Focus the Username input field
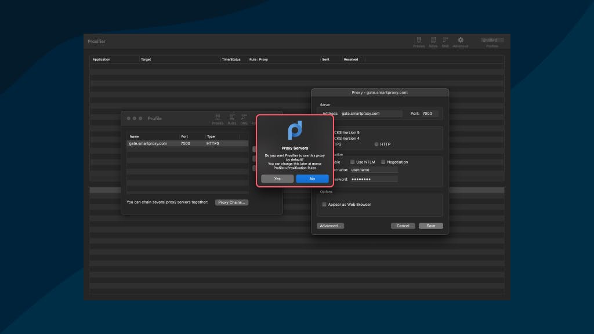 374,170
